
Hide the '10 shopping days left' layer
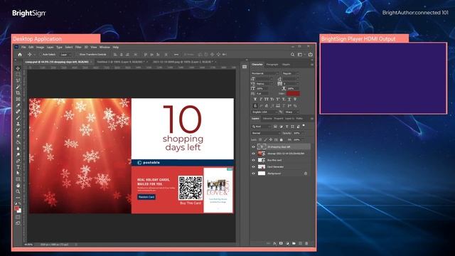(x=253, y=147)
